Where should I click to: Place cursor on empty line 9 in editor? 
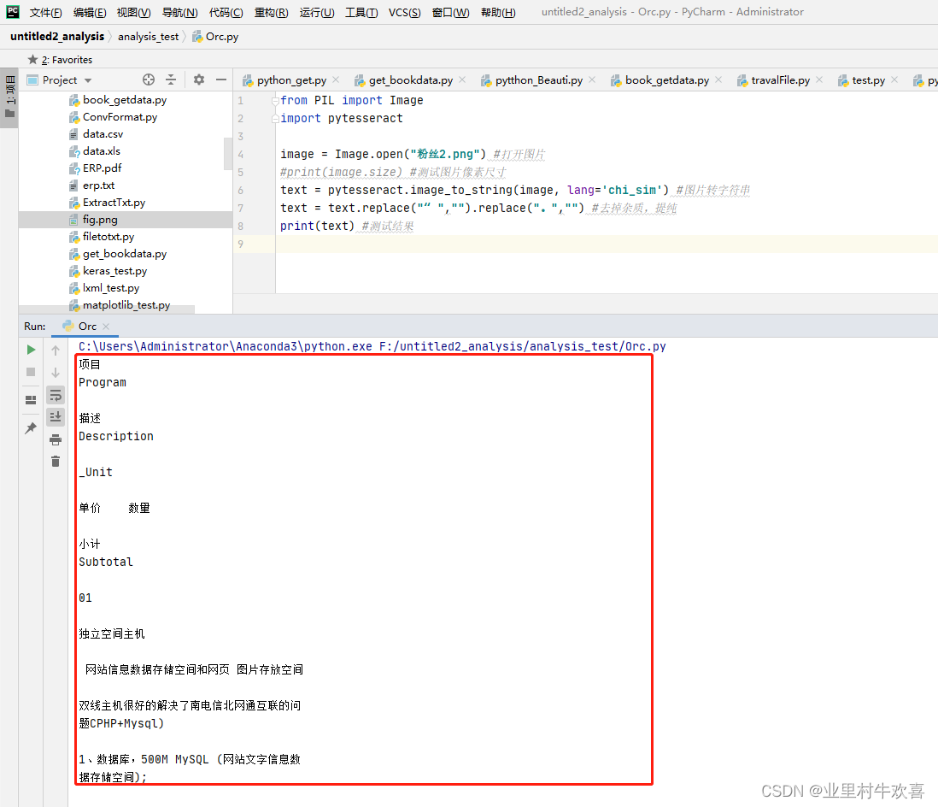pos(607,244)
